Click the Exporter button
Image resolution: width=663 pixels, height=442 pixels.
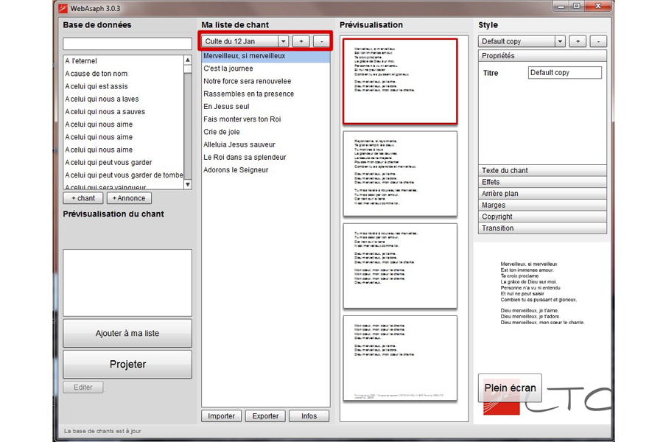(265, 415)
